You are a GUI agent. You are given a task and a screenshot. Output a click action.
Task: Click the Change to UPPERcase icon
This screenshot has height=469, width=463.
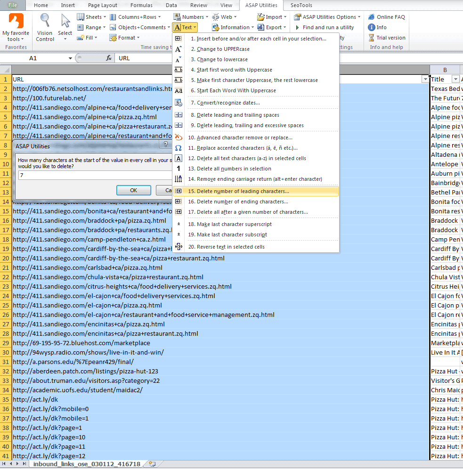pos(178,49)
